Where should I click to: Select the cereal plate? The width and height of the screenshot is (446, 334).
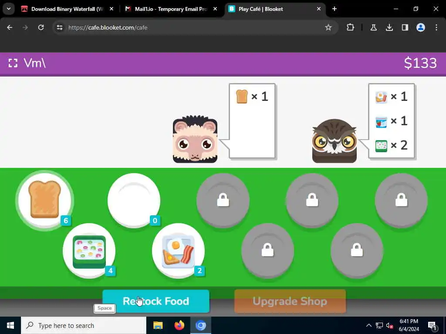click(x=89, y=250)
